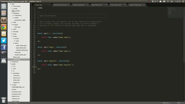Click the minimap code preview

[x=175, y=12]
